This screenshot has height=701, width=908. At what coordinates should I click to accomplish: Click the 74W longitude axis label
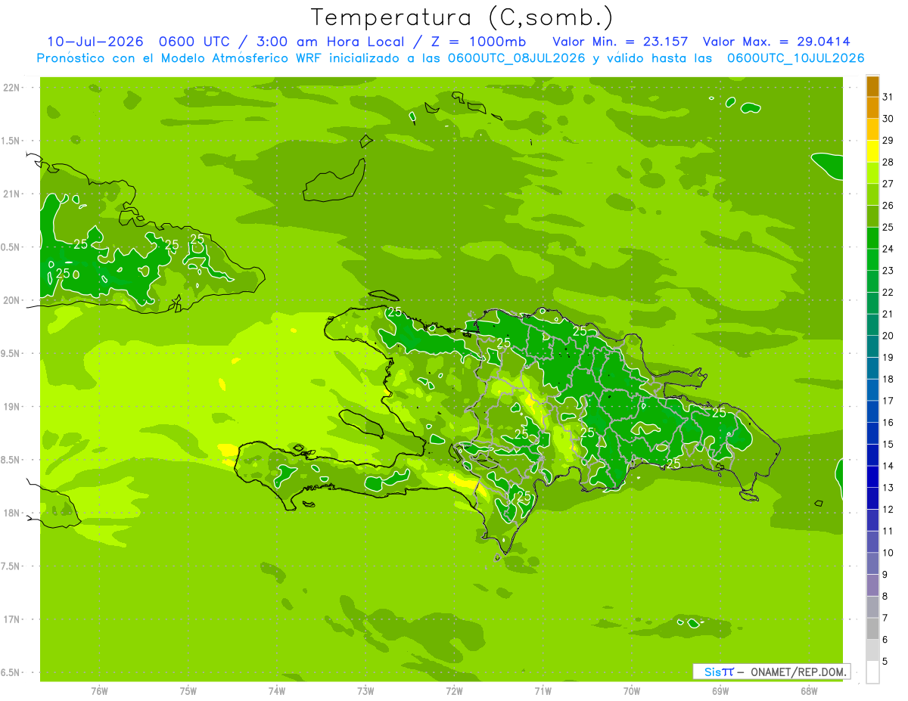(x=277, y=691)
